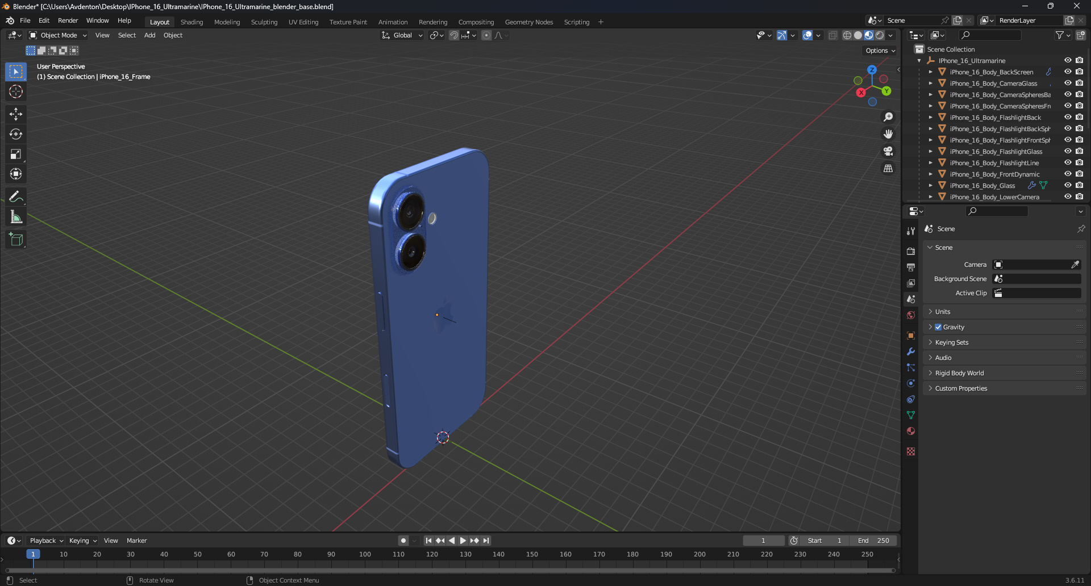Image resolution: width=1091 pixels, height=586 pixels.
Task: Open the Modifiers properties tab
Action: [911, 351]
